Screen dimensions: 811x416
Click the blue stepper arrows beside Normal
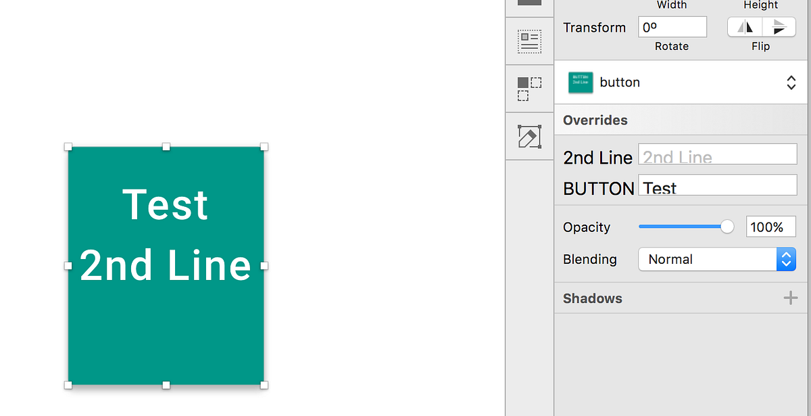[786, 259]
